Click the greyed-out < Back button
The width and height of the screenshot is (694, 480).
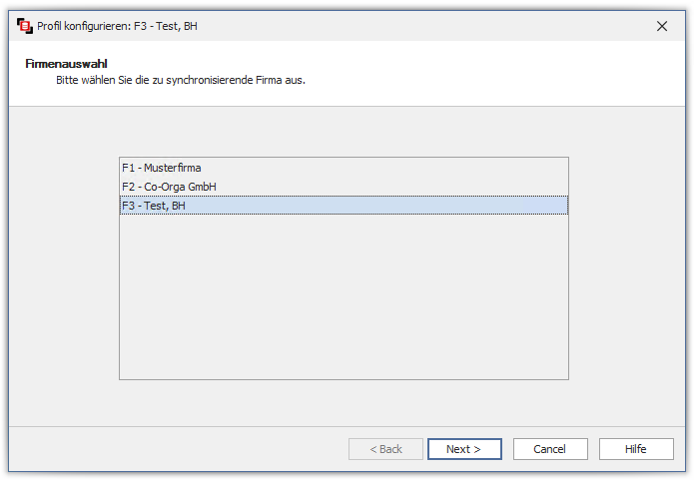pyautogui.click(x=385, y=449)
